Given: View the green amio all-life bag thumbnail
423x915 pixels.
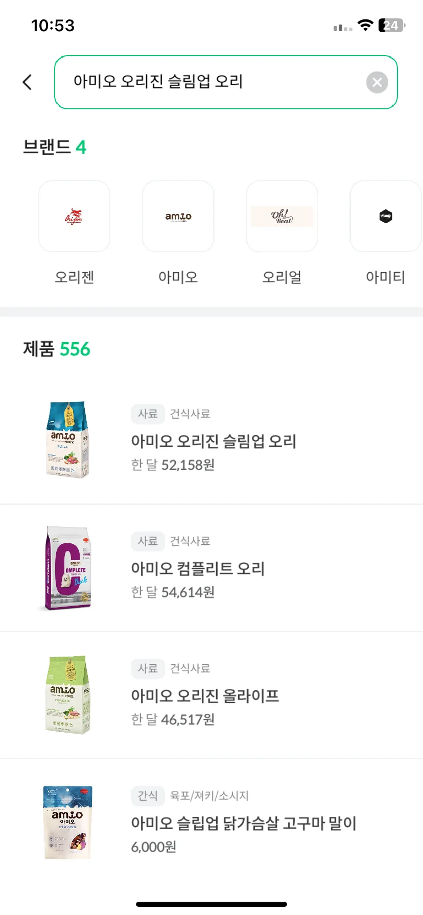Looking at the screenshot, I should (67, 695).
